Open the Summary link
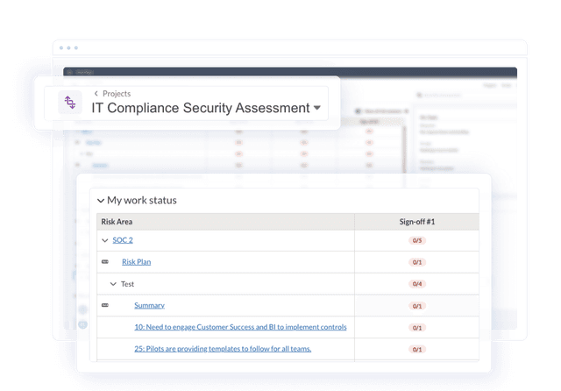This screenshot has width=561, height=391. pyautogui.click(x=150, y=305)
